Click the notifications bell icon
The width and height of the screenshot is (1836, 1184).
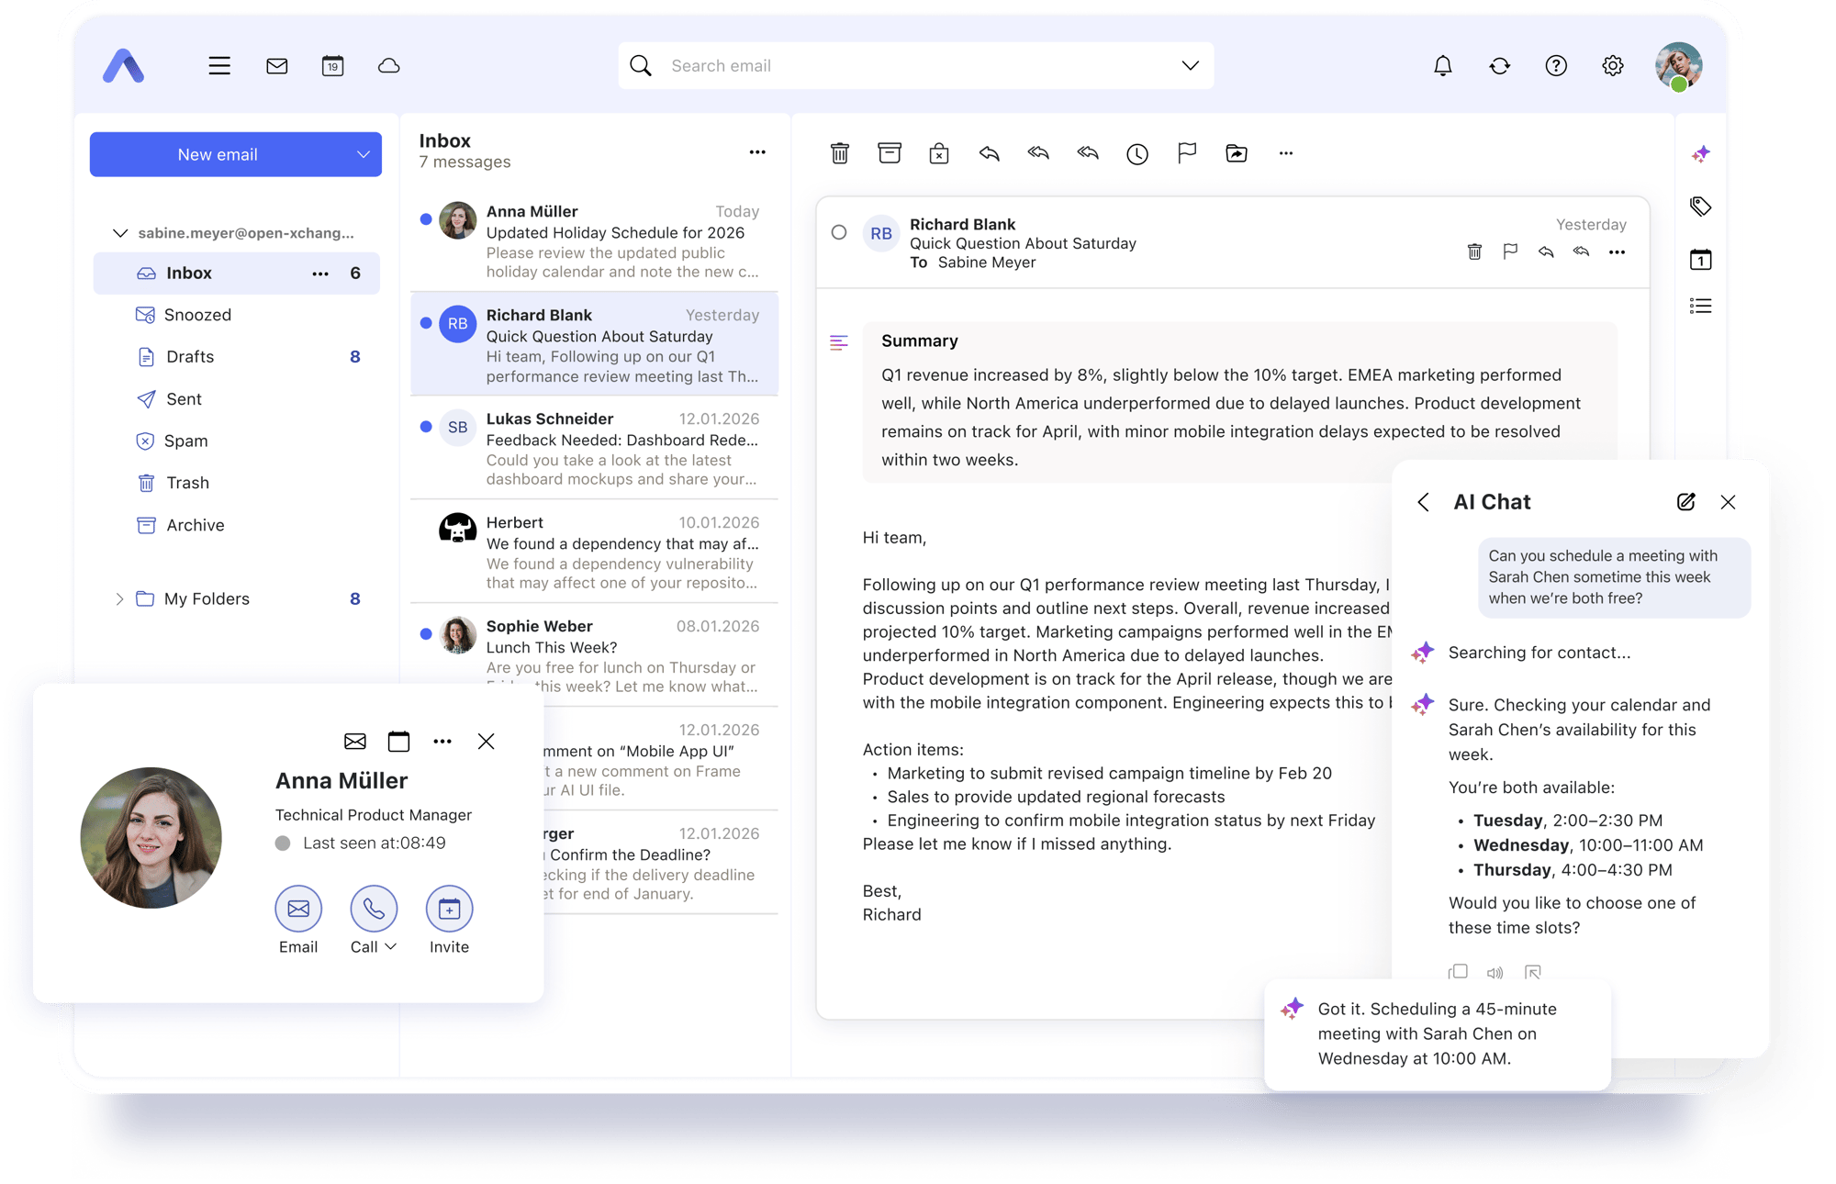coord(1442,66)
